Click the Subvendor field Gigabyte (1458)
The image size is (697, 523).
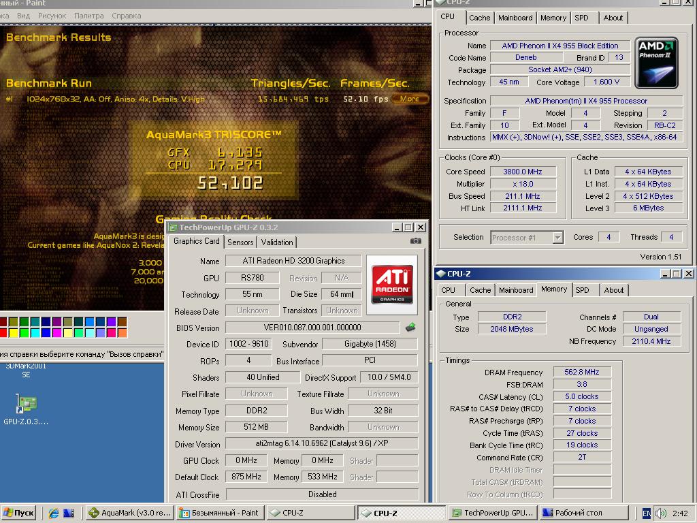370,344
